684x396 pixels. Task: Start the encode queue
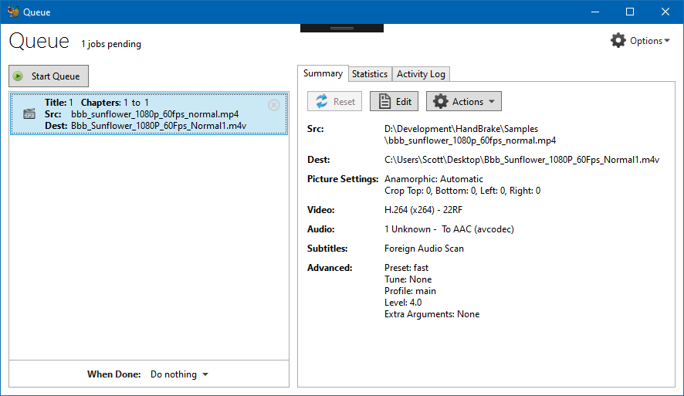pyautogui.click(x=49, y=76)
